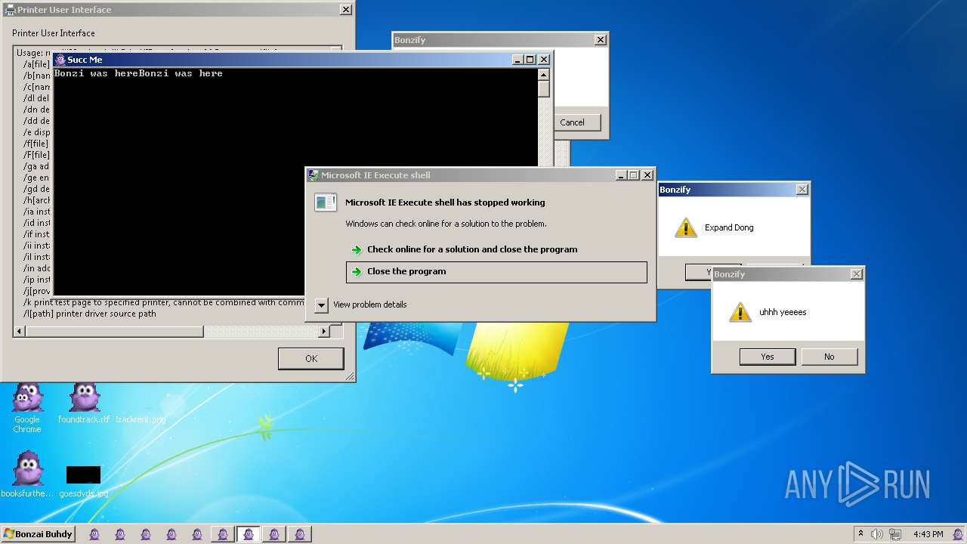The image size is (967, 544).
Task: Click the green arrow beside Close the program
Action: click(357, 272)
